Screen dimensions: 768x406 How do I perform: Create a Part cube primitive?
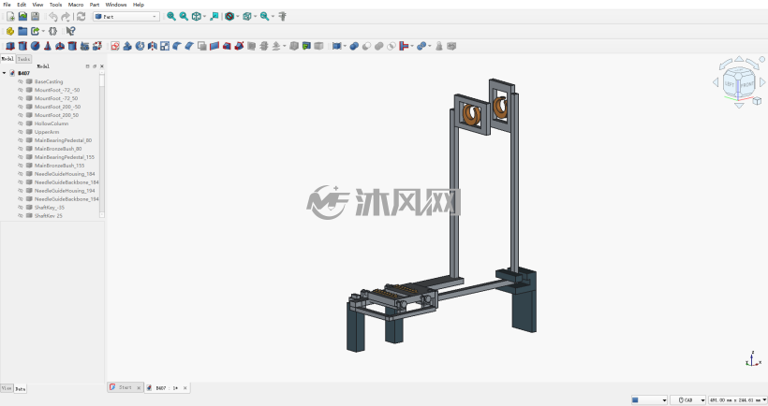pyautogui.click(x=10, y=46)
